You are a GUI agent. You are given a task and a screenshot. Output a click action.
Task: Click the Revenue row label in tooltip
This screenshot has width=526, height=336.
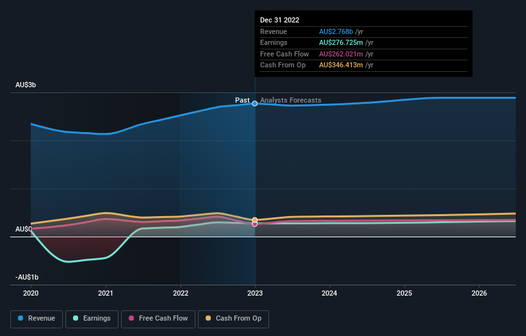coord(274,31)
